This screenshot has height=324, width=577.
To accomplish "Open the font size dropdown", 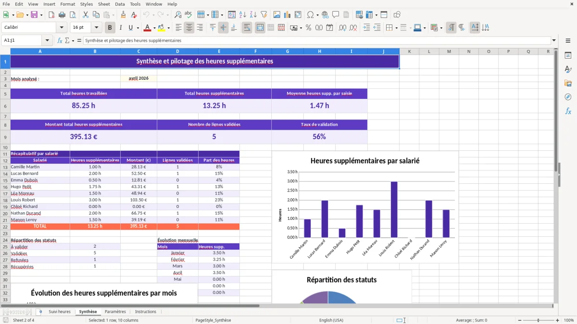I will pyautogui.click(x=97, y=28).
